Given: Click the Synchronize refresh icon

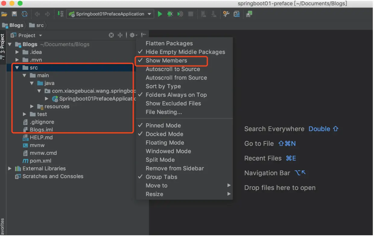Looking at the screenshot, I should (25, 14).
